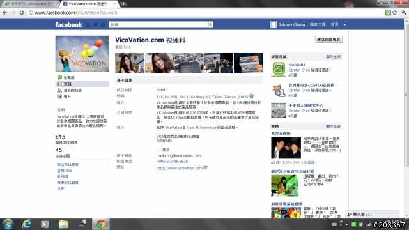Click the Facebook search field
409x230 pixels.
pos(158,24)
